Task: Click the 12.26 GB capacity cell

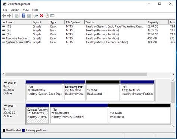Action: 153,30
